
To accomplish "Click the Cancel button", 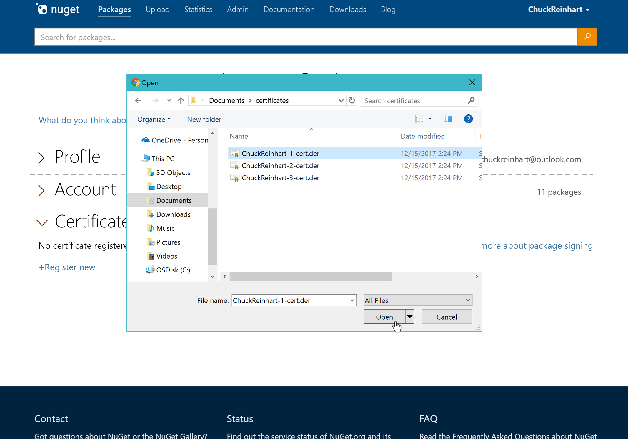I will tap(447, 317).
